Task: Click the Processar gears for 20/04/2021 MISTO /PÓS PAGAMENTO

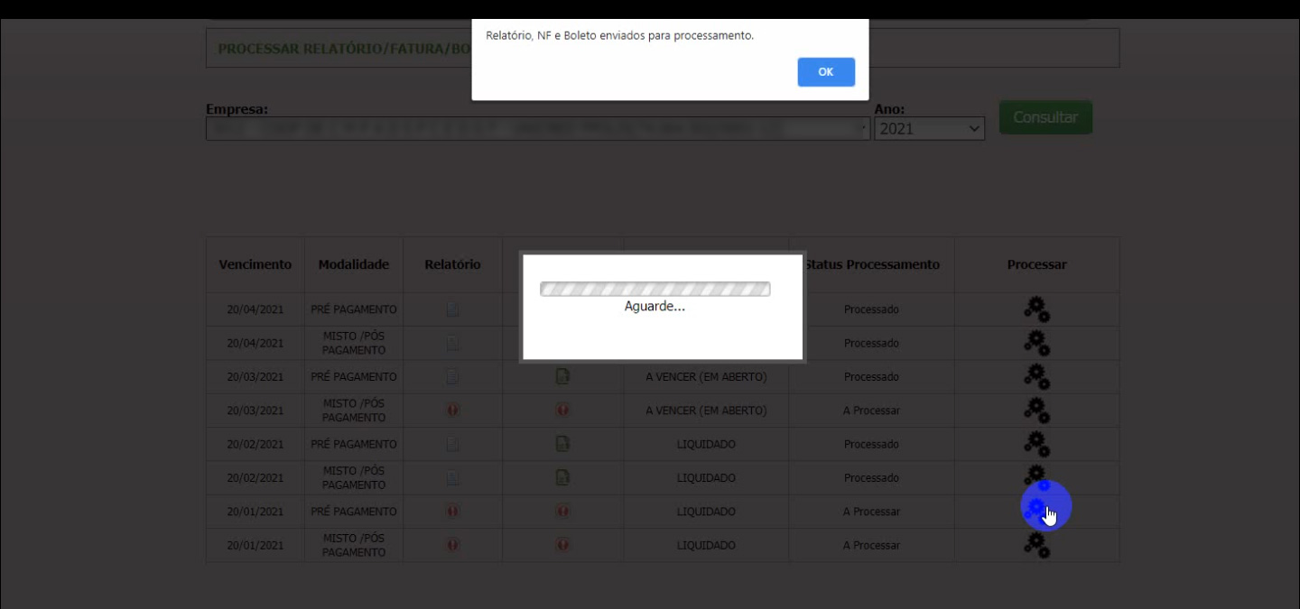Action: (1036, 343)
